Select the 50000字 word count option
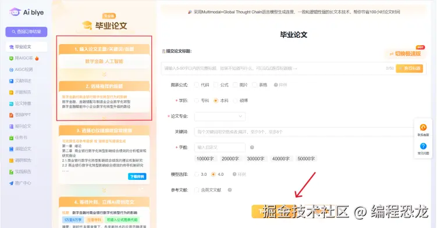The height and width of the screenshot is (228, 437). pyautogui.click(x=306, y=158)
